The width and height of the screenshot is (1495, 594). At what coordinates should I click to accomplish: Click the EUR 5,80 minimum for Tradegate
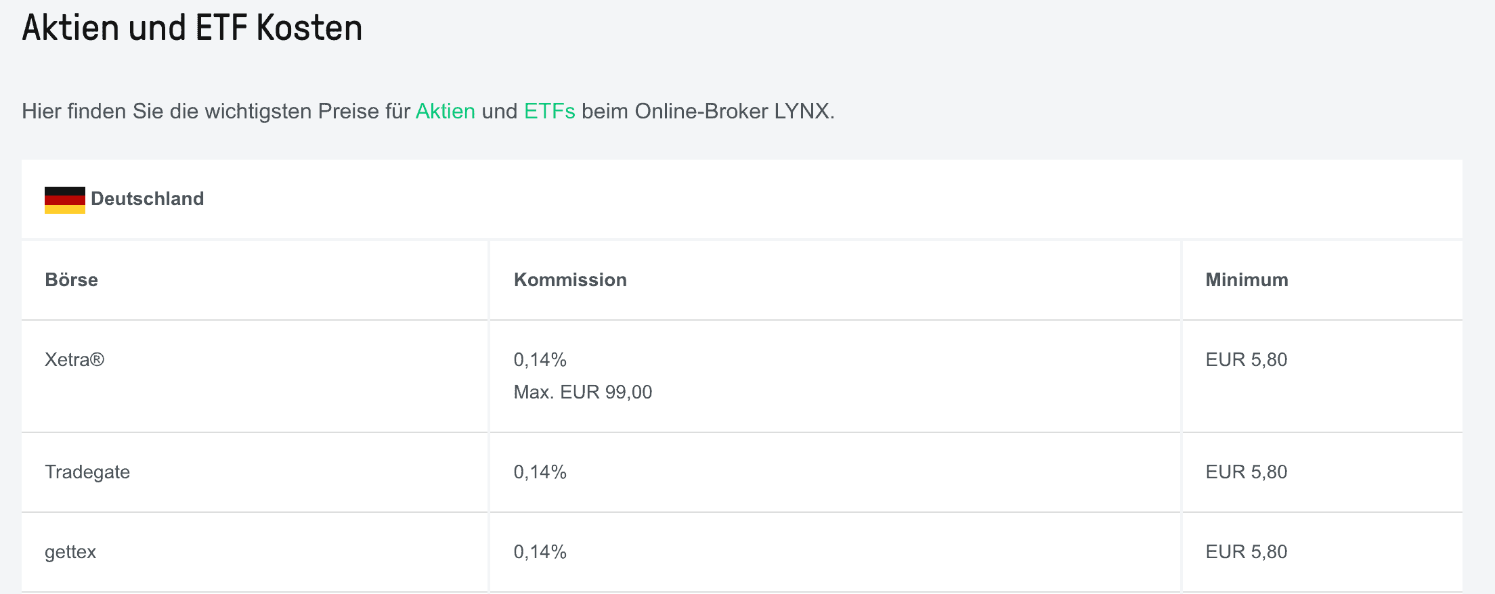coord(1246,472)
